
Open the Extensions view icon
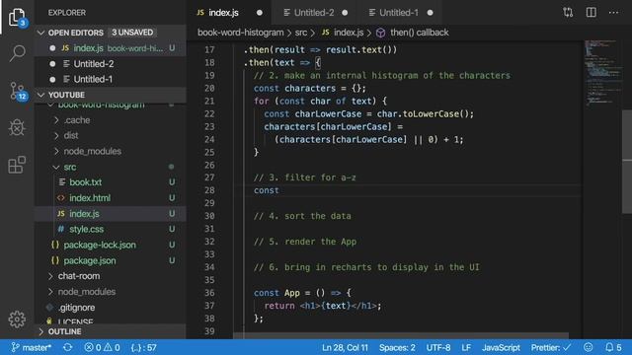pos(17,165)
